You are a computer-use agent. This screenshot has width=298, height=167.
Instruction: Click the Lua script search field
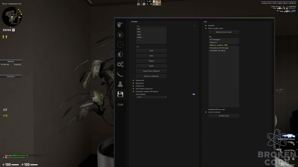(224, 37)
